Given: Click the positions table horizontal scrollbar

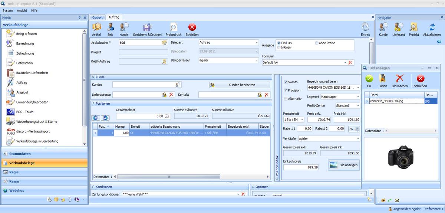Looking at the screenshot, I should 169,177.
